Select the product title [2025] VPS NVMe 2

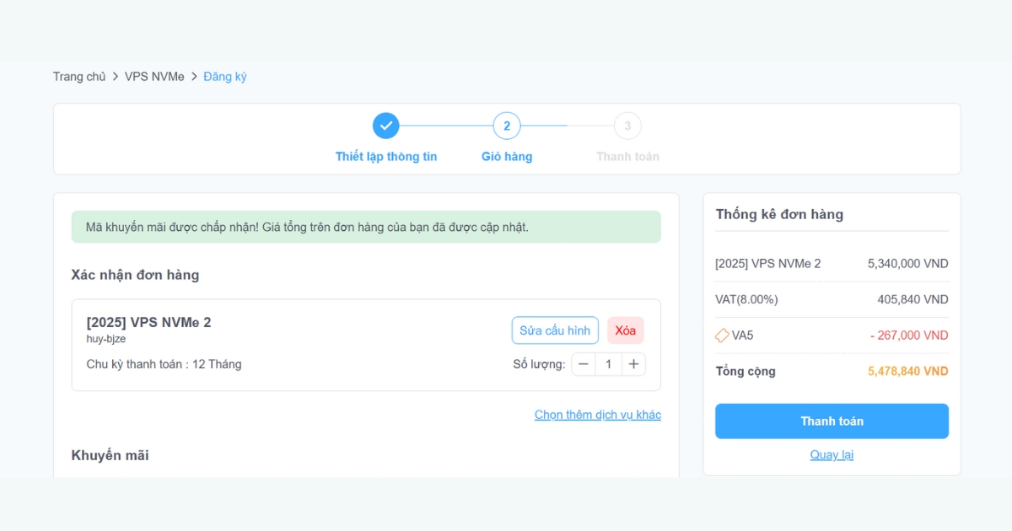coord(148,322)
